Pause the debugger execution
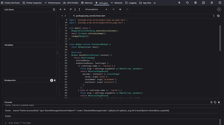224x125 pixels. point(60,9)
